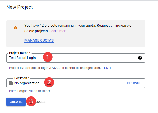Image resolution: width=158 pixels, height=113 pixels.
Task: Open the Learn more link
Action: click(x=58, y=31)
